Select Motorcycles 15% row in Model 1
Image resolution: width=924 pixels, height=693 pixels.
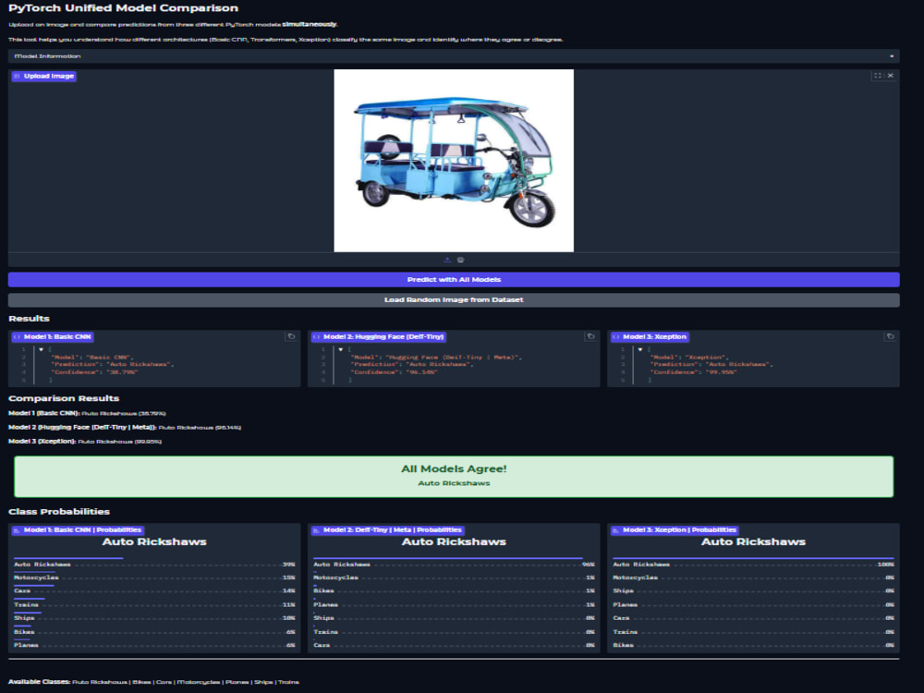[154, 576]
